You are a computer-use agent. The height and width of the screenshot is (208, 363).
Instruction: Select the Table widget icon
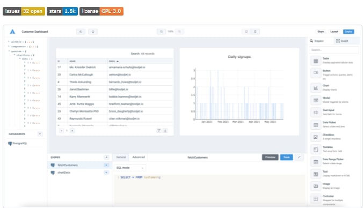coord(316,61)
